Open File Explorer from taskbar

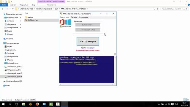pos(24,104)
